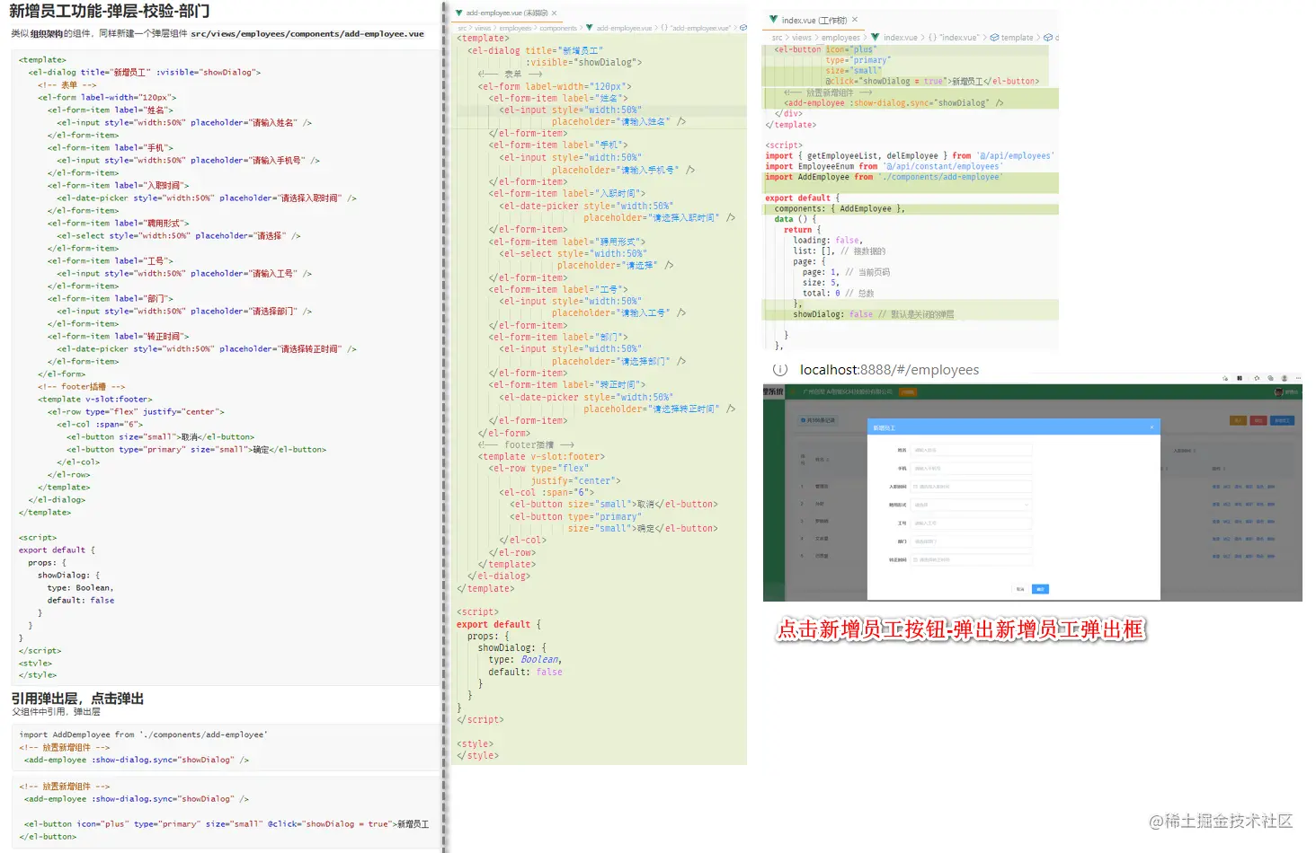
Task: Click 'loading: false,' line in index.vue editor
Action: pyautogui.click(x=827, y=241)
